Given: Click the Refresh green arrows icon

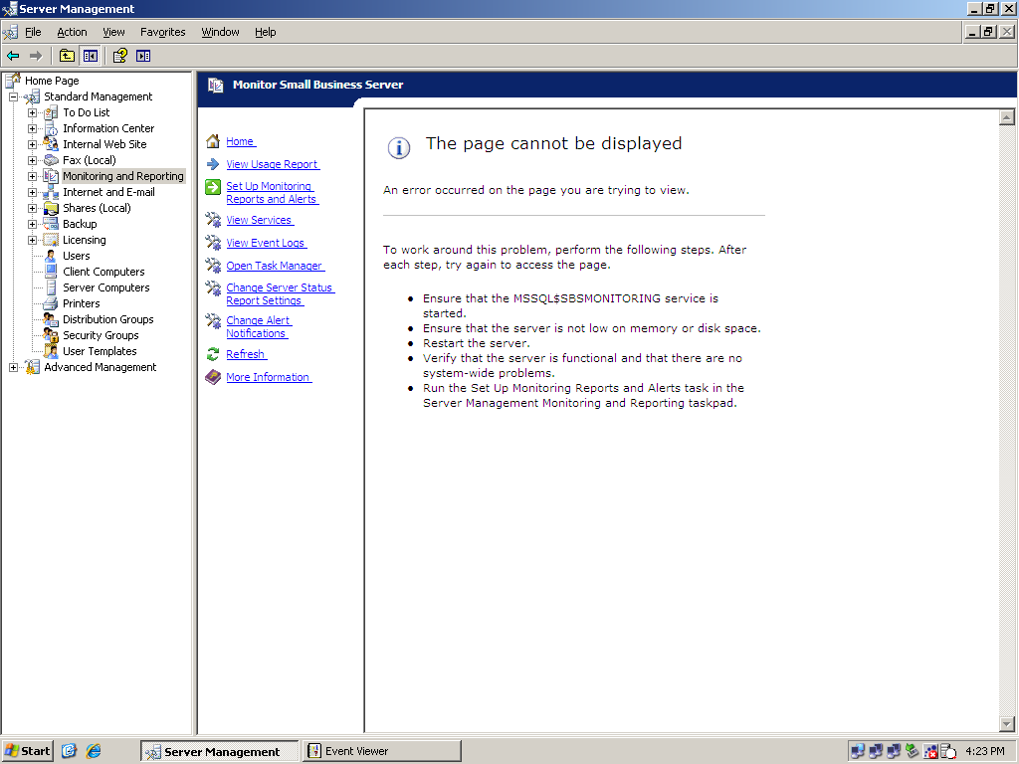Looking at the screenshot, I should 213,354.
